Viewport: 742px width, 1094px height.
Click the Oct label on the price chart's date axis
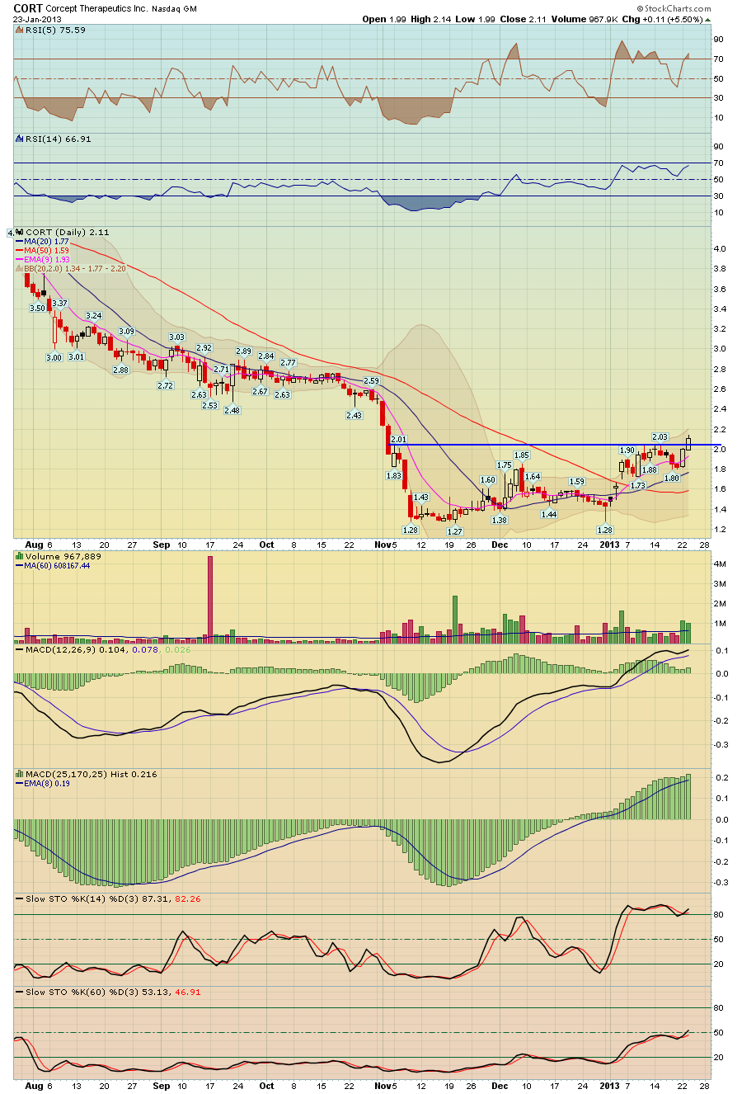[x=266, y=545]
